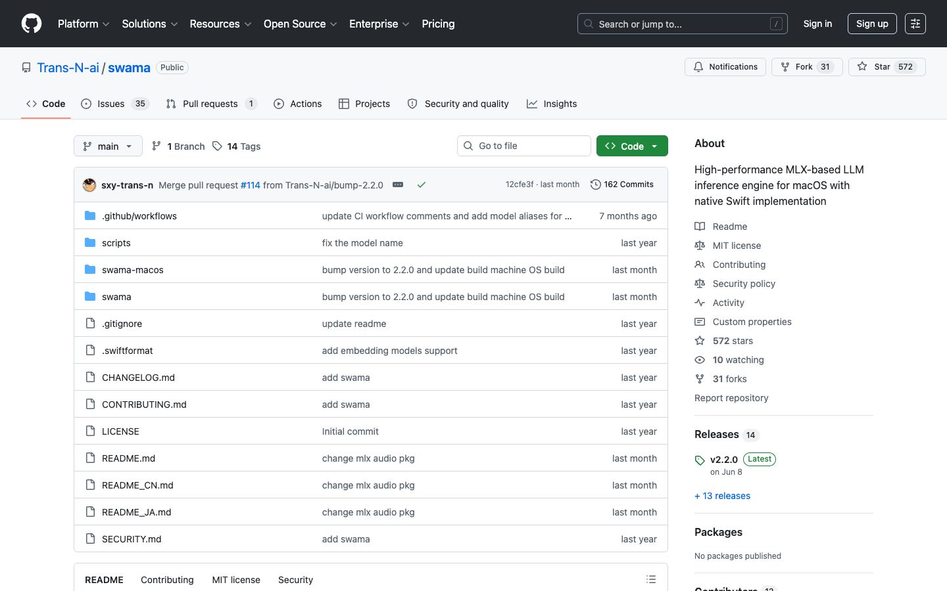Click the book icon beside Readme

coord(700,227)
